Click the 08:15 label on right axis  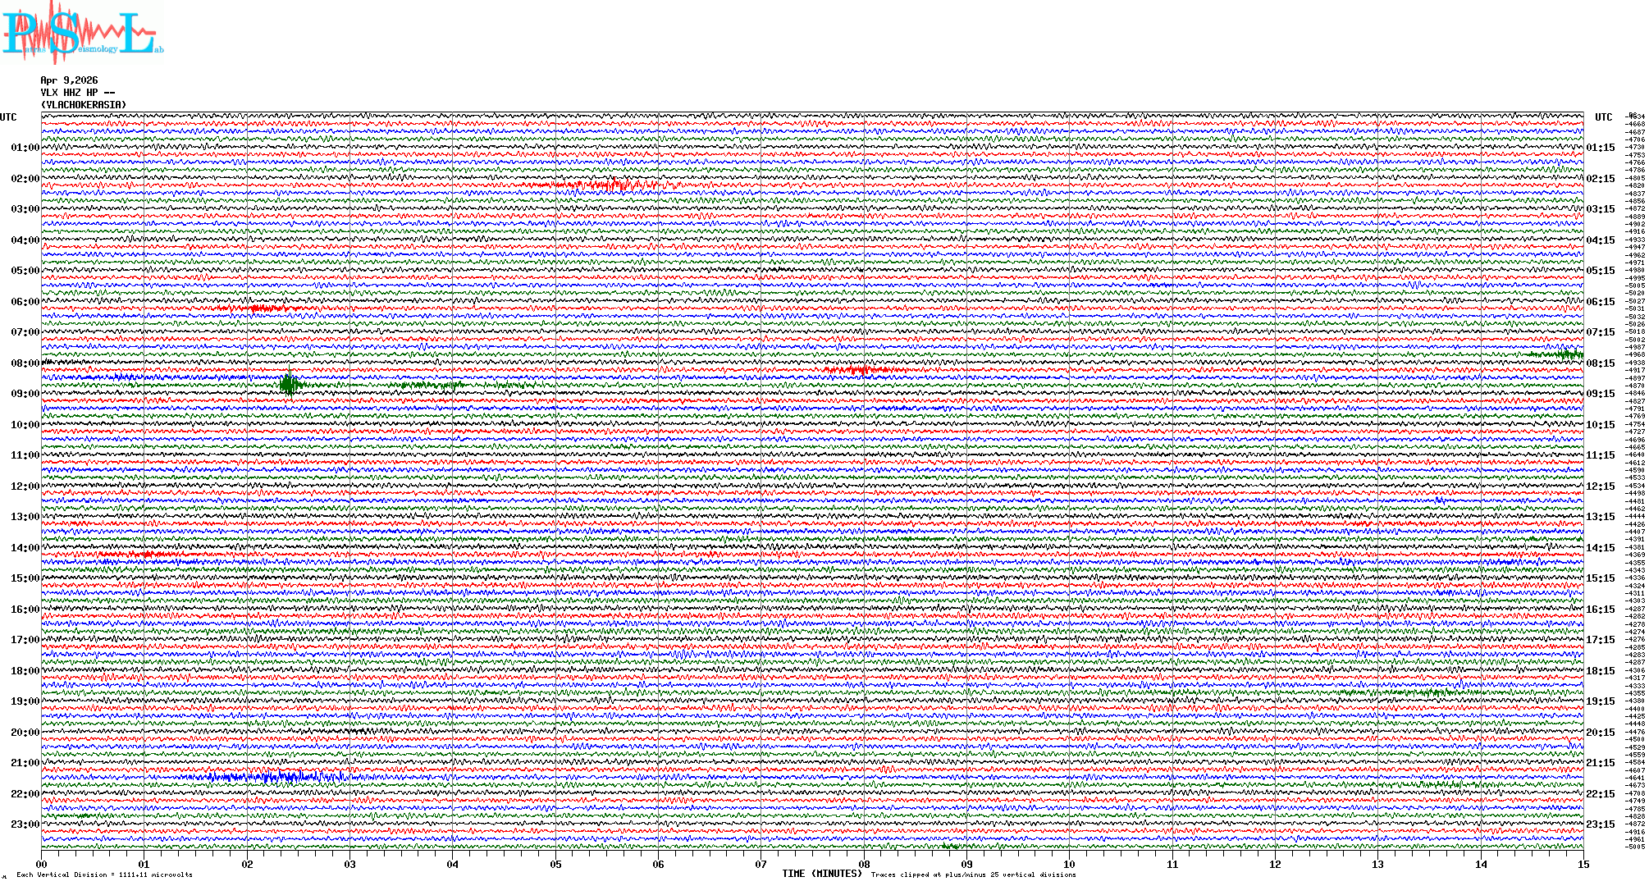tap(1601, 363)
